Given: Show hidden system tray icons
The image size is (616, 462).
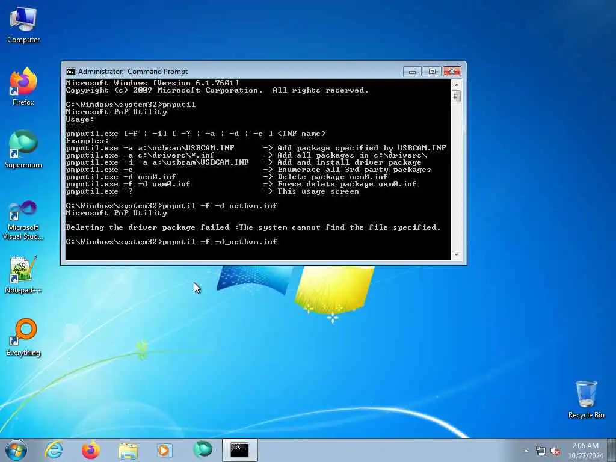Looking at the screenshot, I should pos(526,451).
